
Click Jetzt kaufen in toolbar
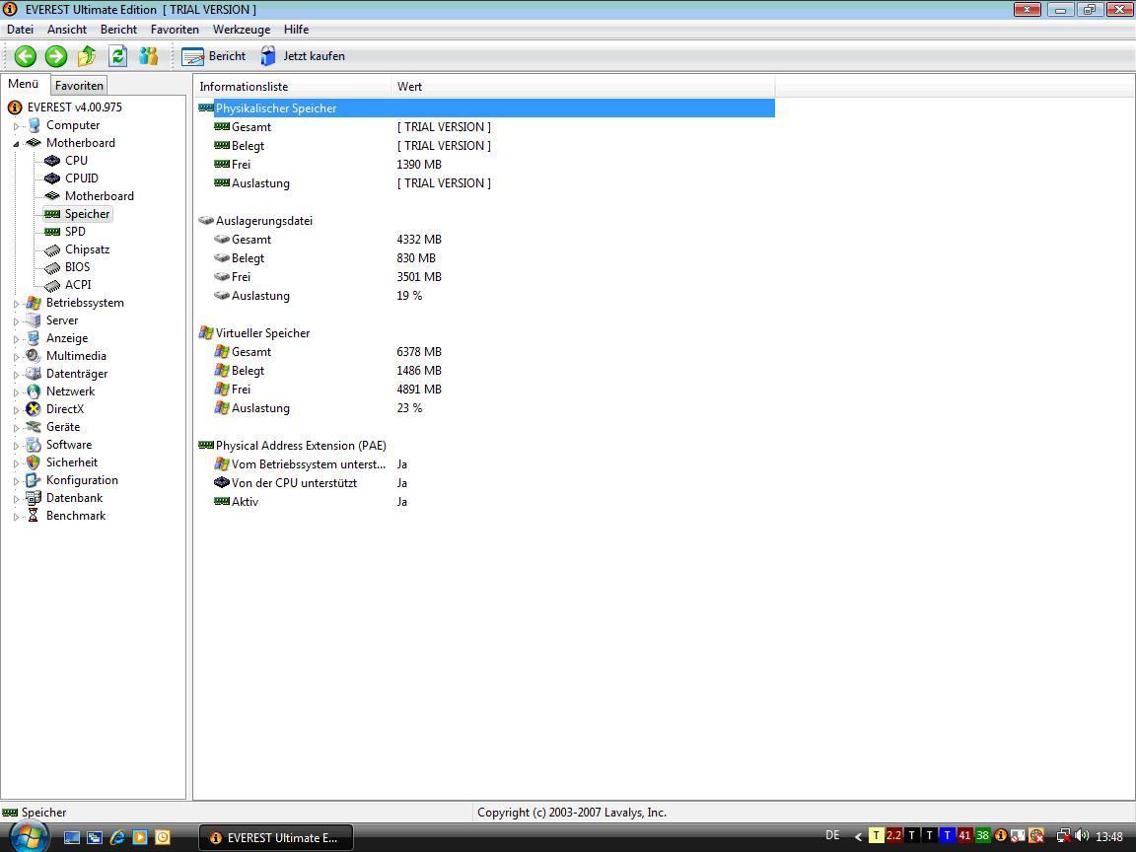point(303,56)
